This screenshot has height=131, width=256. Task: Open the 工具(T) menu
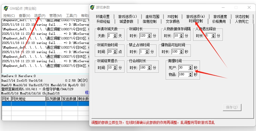(71, 16)
